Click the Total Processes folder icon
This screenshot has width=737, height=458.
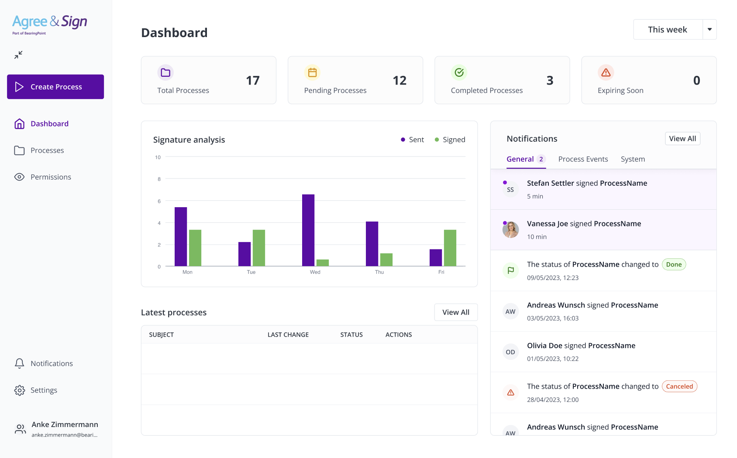point(165,72)
